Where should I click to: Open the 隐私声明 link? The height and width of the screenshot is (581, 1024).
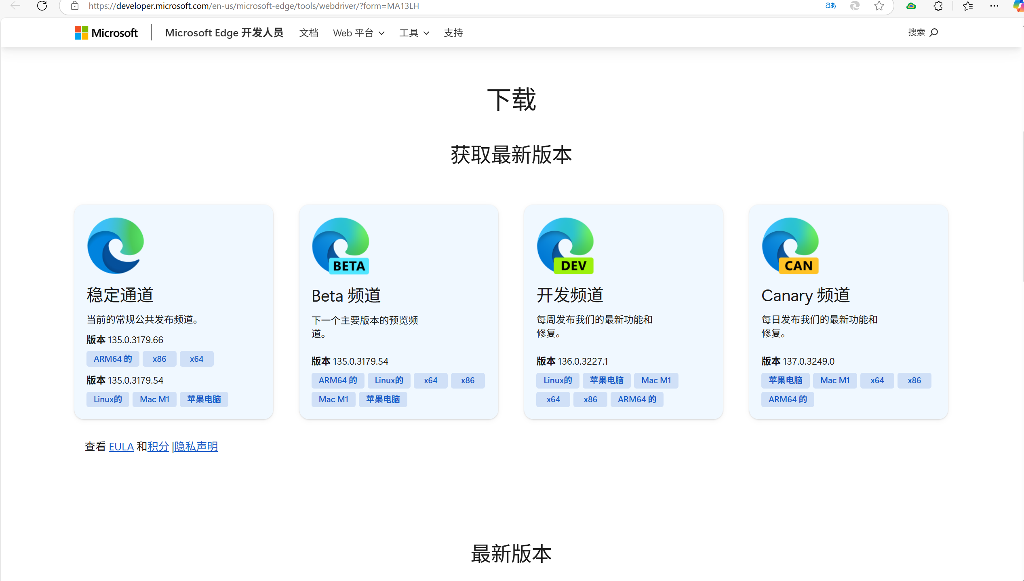click(196, 446)
